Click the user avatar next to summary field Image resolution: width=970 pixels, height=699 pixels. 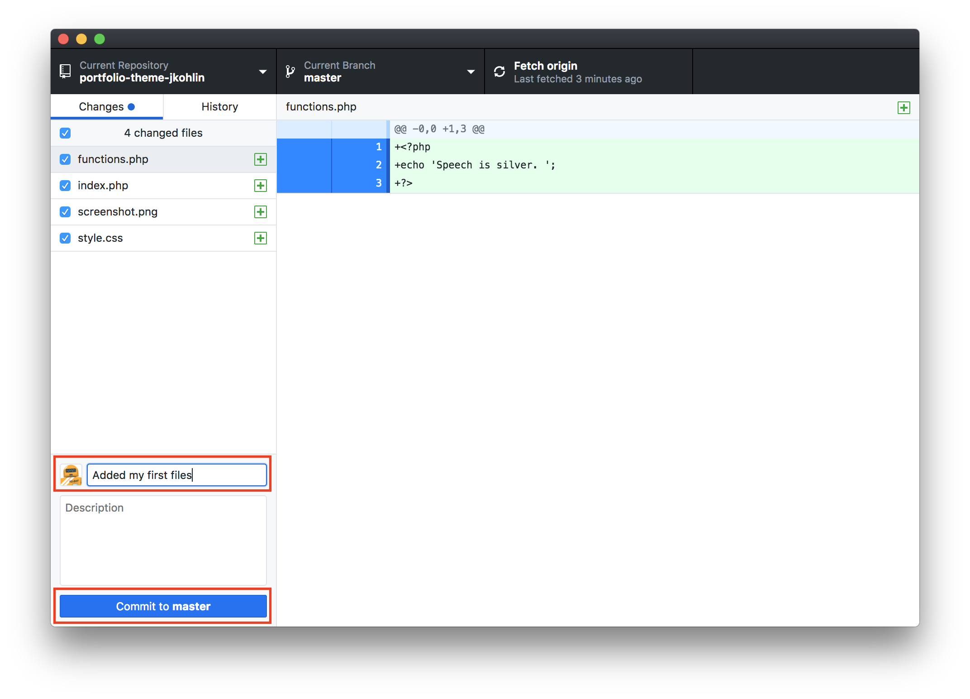71,475
